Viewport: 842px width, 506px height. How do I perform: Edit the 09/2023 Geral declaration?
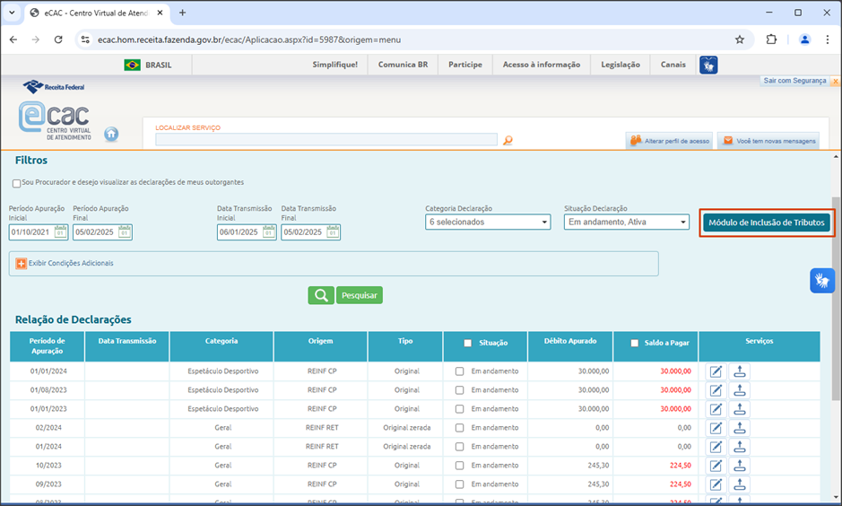[x=716, y=484]
